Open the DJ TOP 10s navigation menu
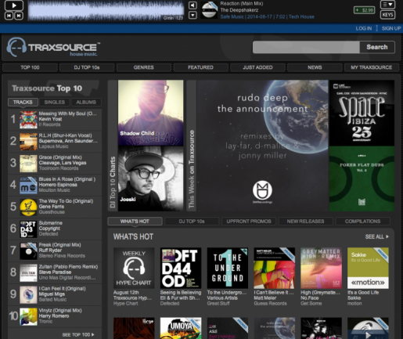 tap(87, 67)
